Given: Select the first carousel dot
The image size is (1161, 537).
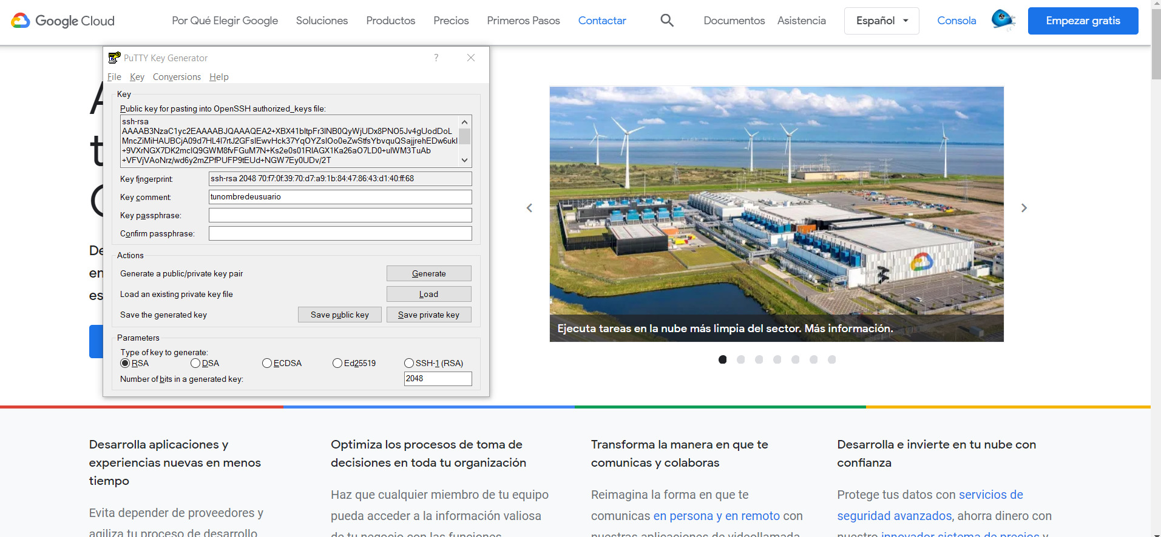Looking at the screenshot, I should tap(722, 359).
